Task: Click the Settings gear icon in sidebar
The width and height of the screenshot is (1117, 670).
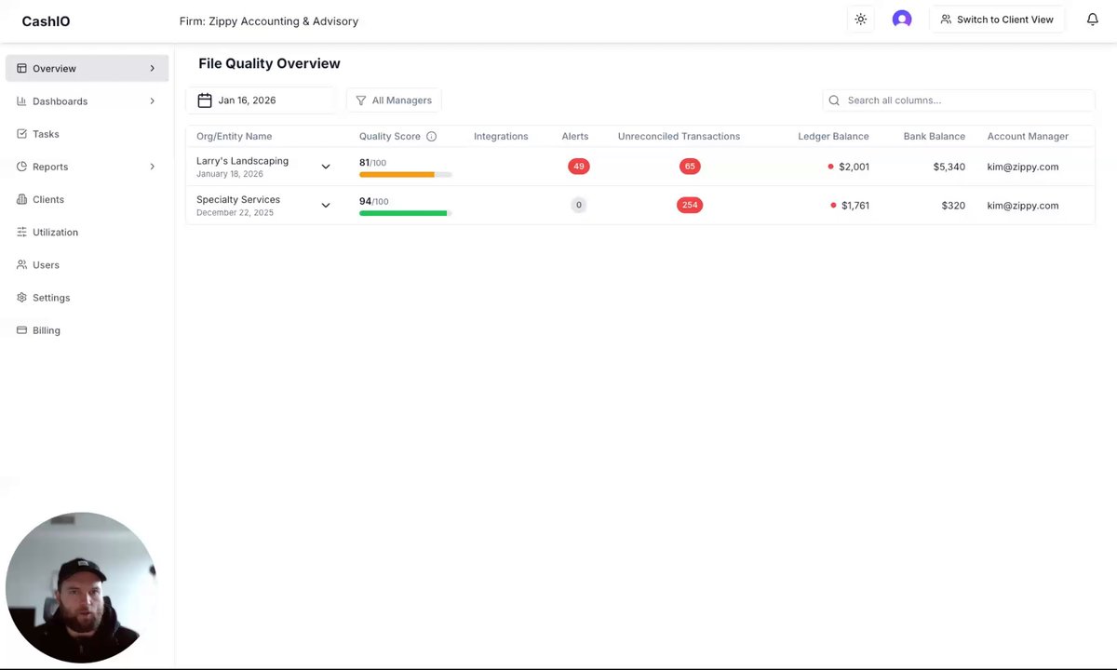Action: tap(22, 298)
